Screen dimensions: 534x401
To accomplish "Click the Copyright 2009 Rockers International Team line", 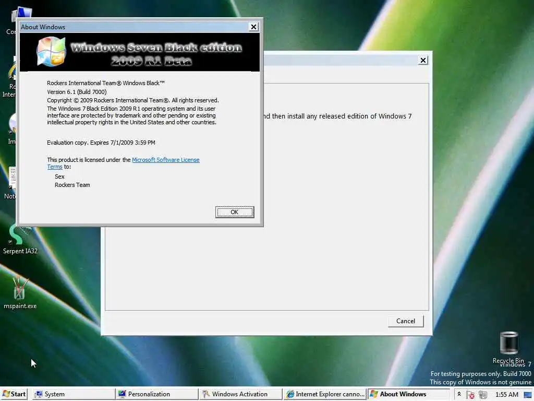I will (133, 100).
